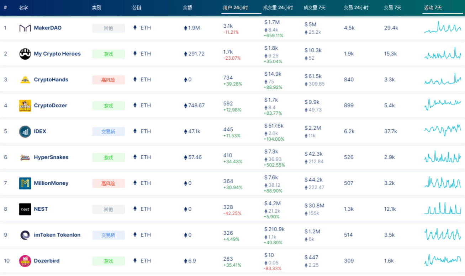Click the 公链 column header
The height and width of the screenshot is (276, 465).
pos(137,7)
